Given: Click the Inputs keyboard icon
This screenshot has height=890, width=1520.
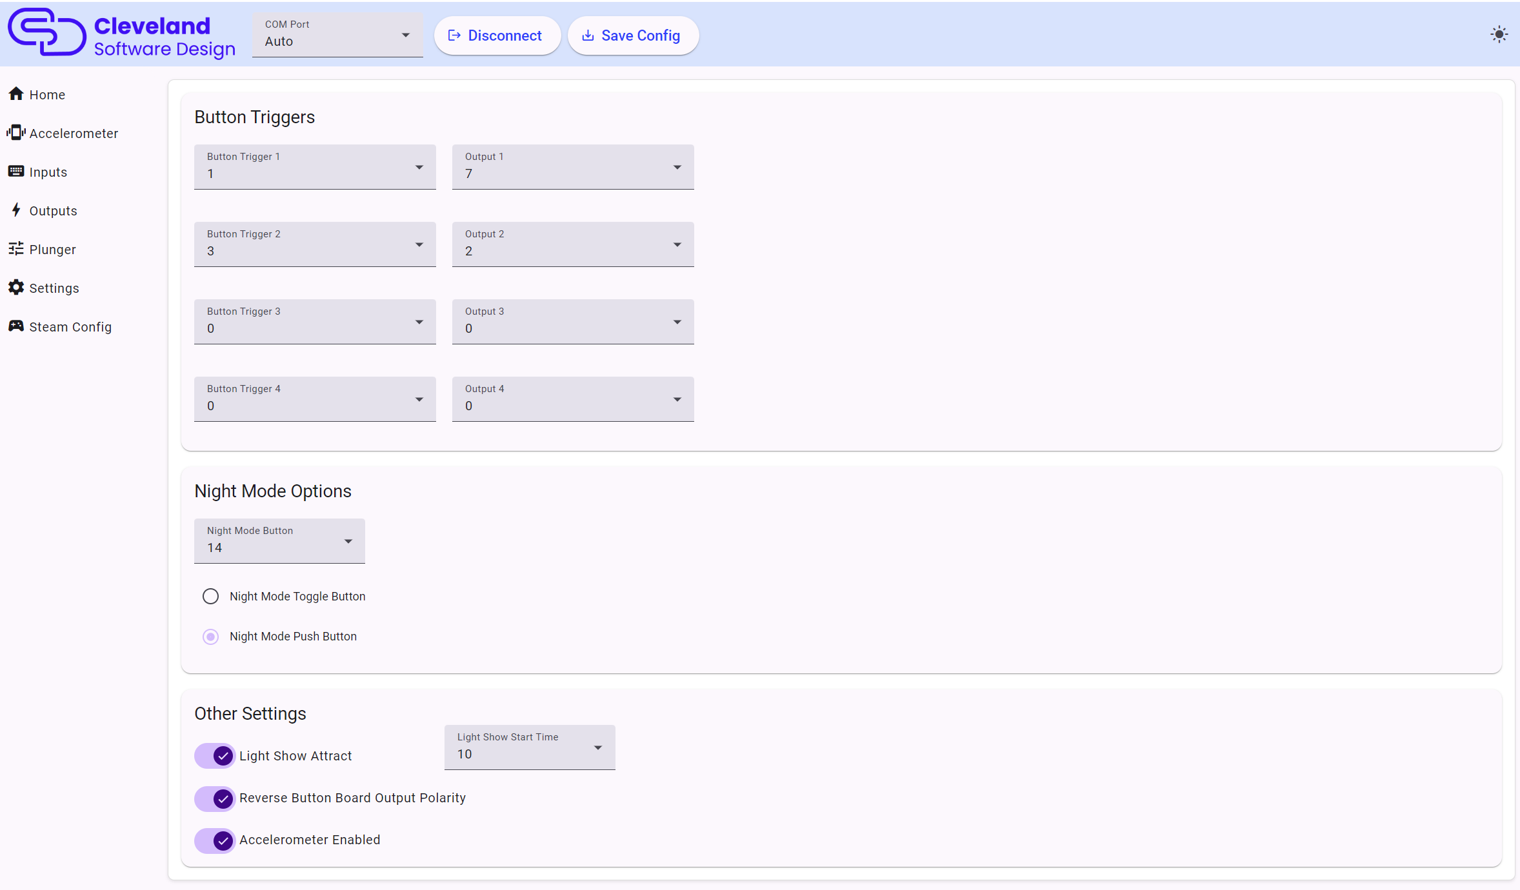Looking at the screenshot, I should (x=16, y=172).
